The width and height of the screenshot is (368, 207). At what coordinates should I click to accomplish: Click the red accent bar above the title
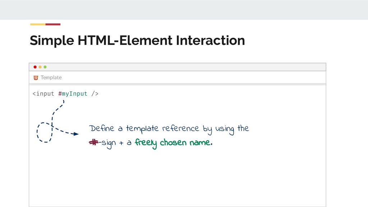coord(53,24)
